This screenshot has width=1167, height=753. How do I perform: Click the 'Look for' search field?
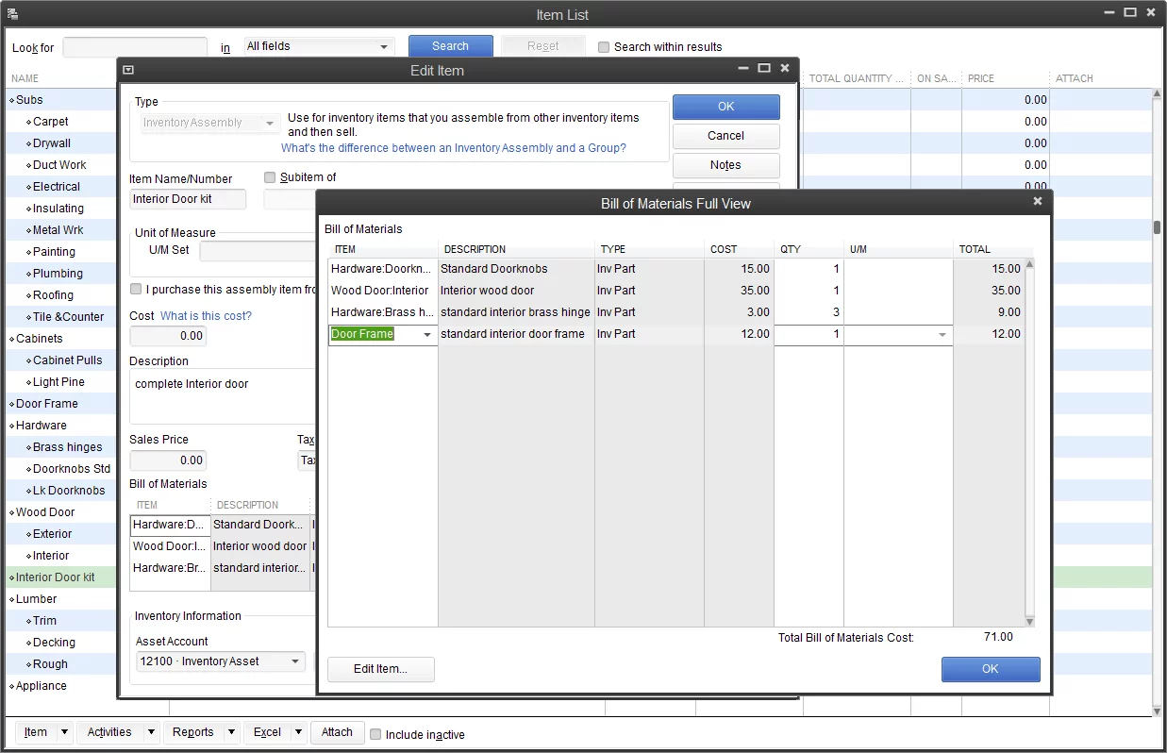tap(134, 45)
